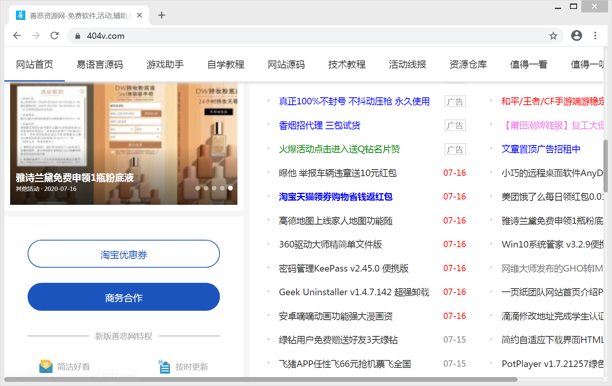Viewport: 612px width, 386px height.
Task: Click the 按时更新 clipboard icon
Action: click(164, 366)
